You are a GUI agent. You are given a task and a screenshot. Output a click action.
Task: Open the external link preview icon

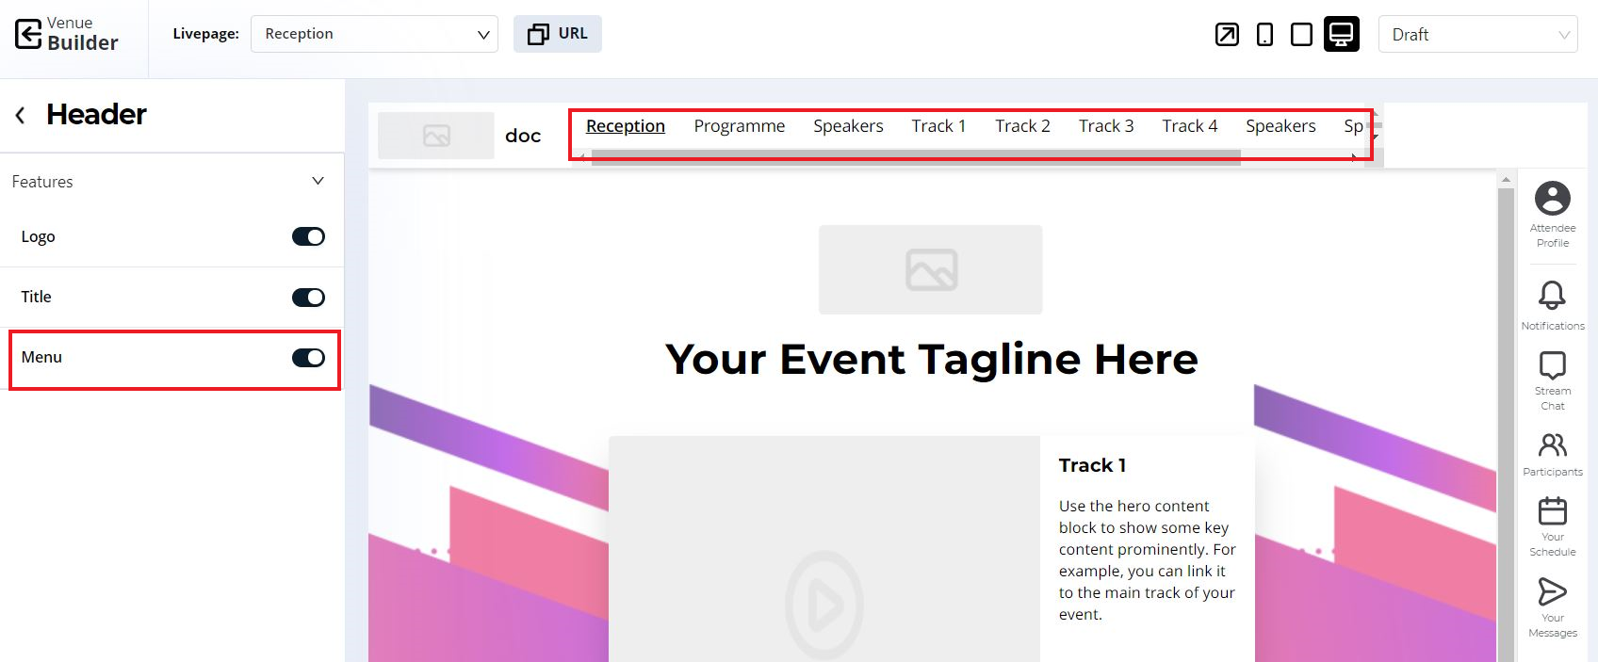[x=1227, y=35]
